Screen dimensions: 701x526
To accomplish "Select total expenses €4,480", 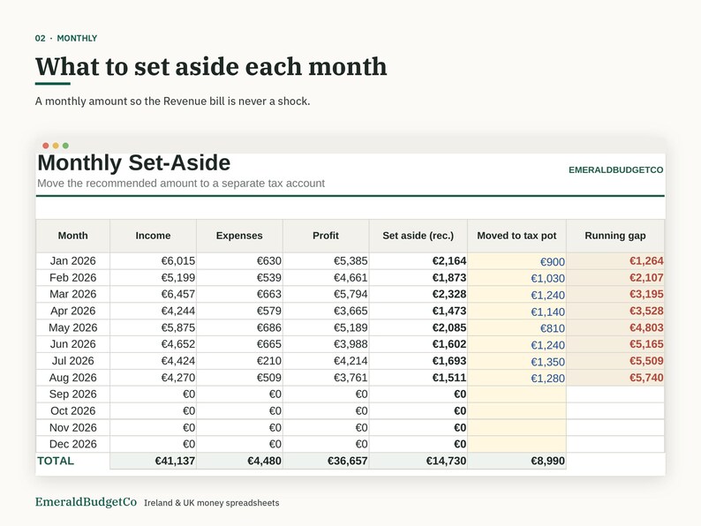I will click(x=239, y=461).
